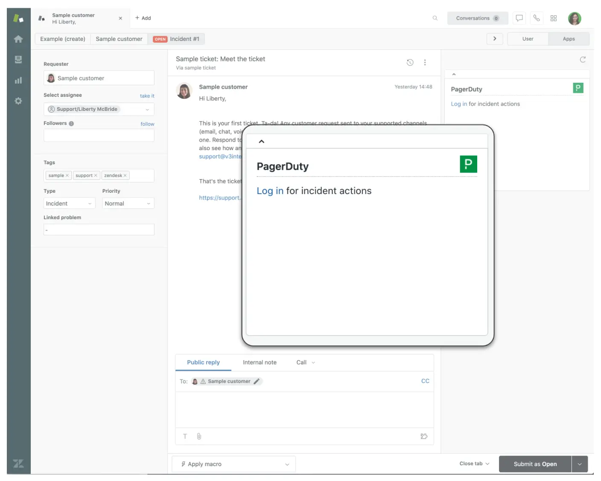Click the take it link
The image size is (601, 481).
pyautogui.click(x=147, y=96)
